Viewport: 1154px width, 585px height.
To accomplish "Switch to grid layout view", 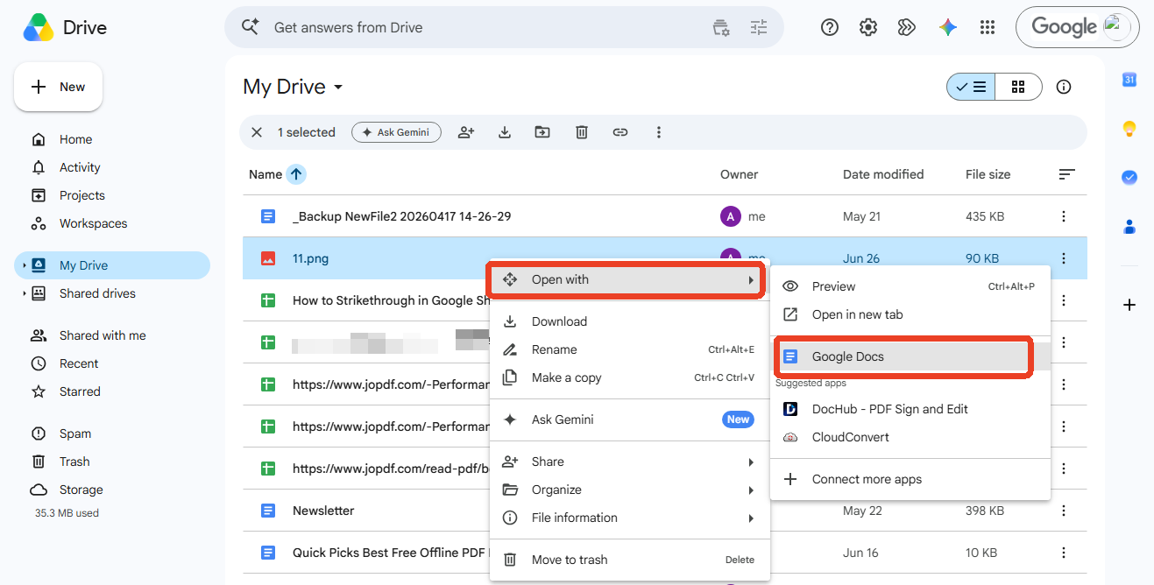I will [1018, 87].
